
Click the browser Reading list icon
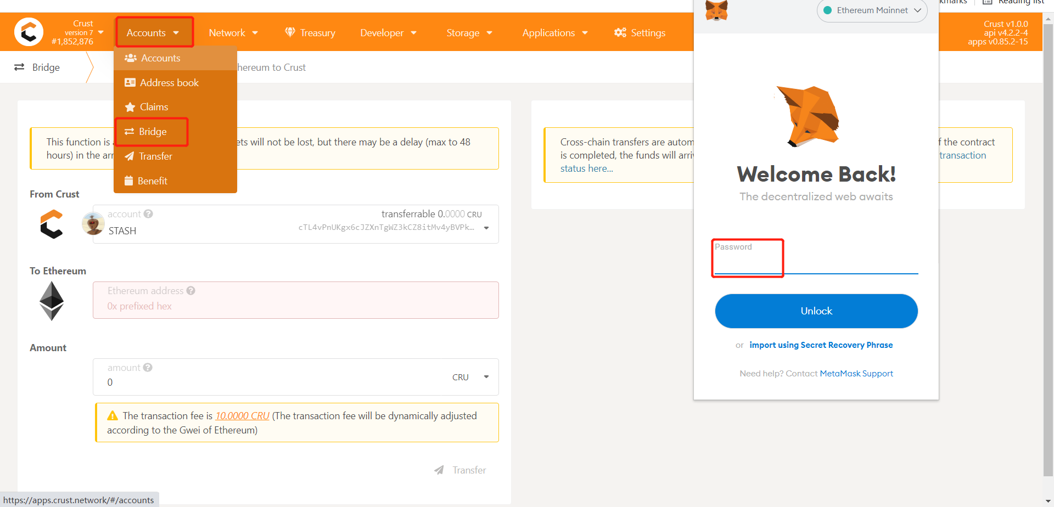point(987,2)
